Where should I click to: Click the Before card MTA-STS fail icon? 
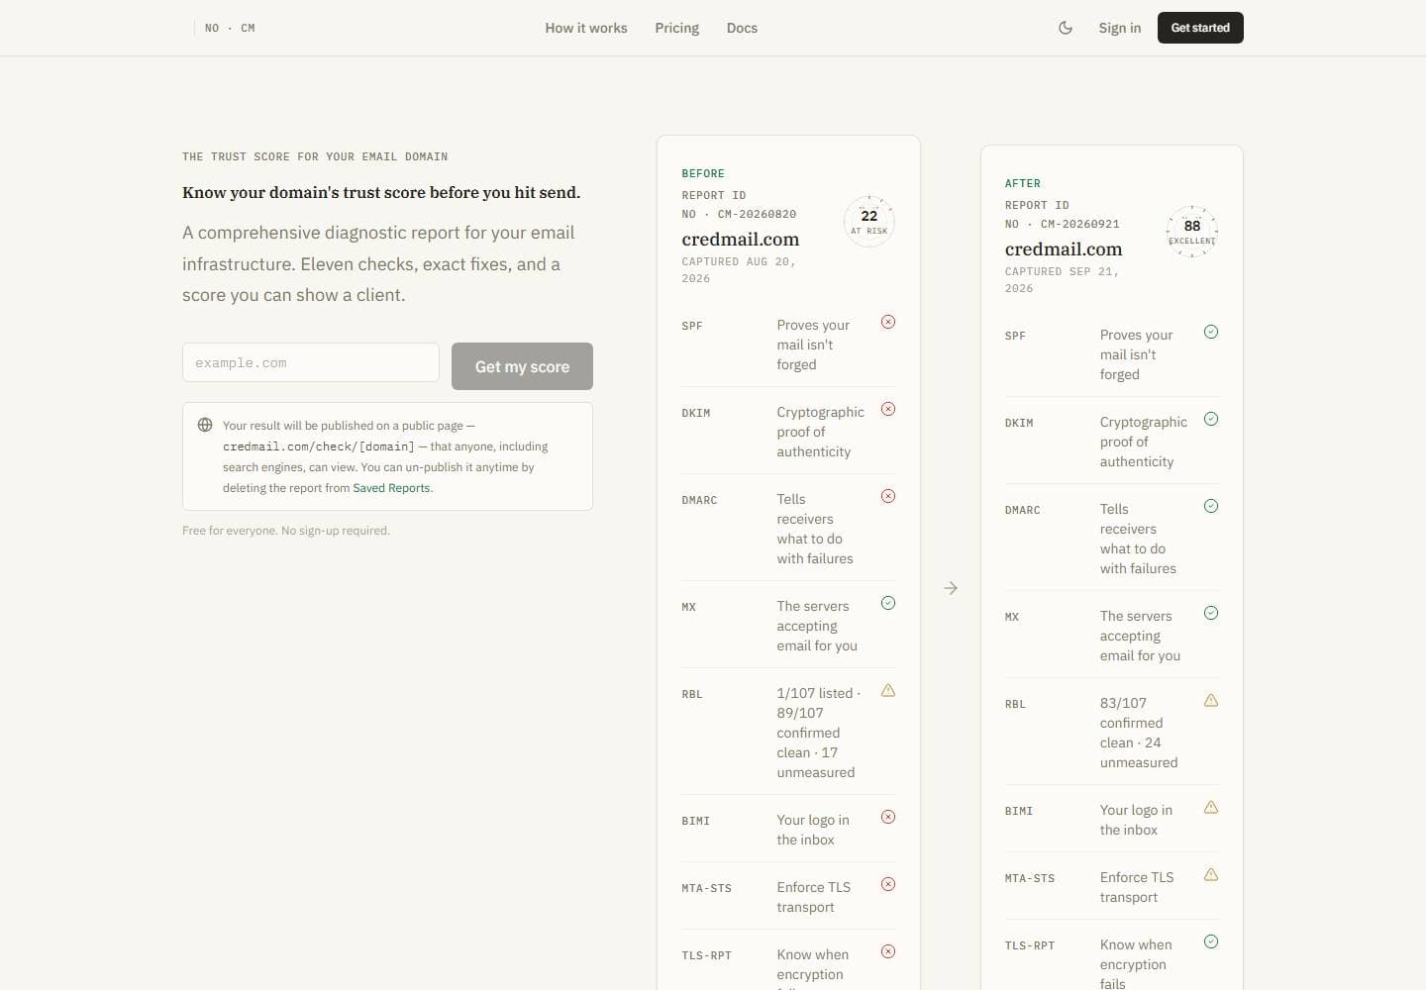click(x=888, y=884)
